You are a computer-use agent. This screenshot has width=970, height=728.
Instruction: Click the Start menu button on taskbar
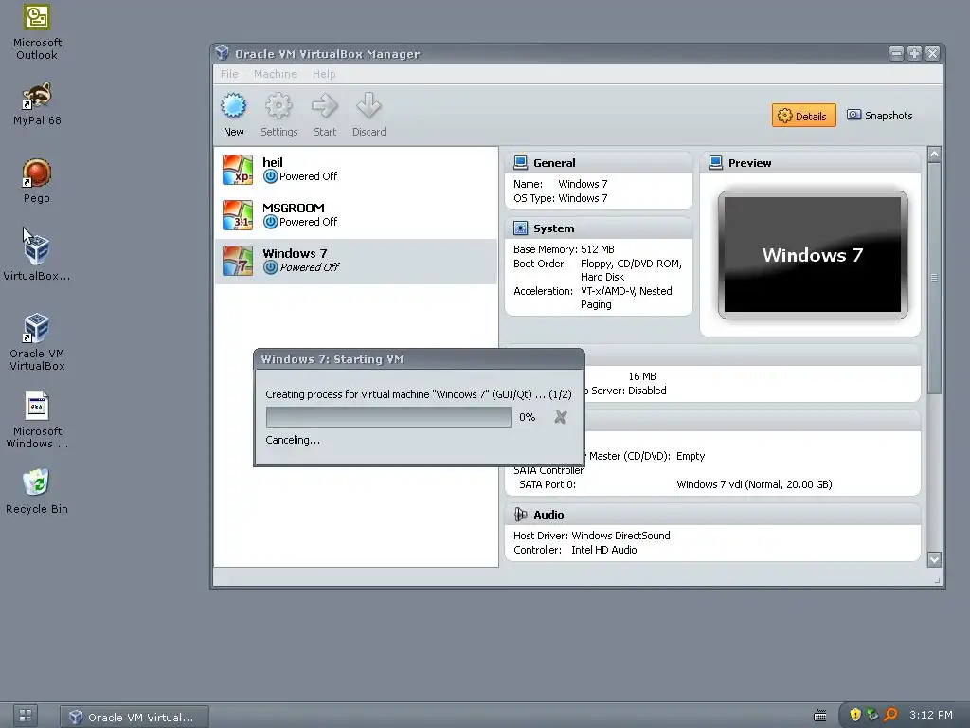[x=26, y=716]
